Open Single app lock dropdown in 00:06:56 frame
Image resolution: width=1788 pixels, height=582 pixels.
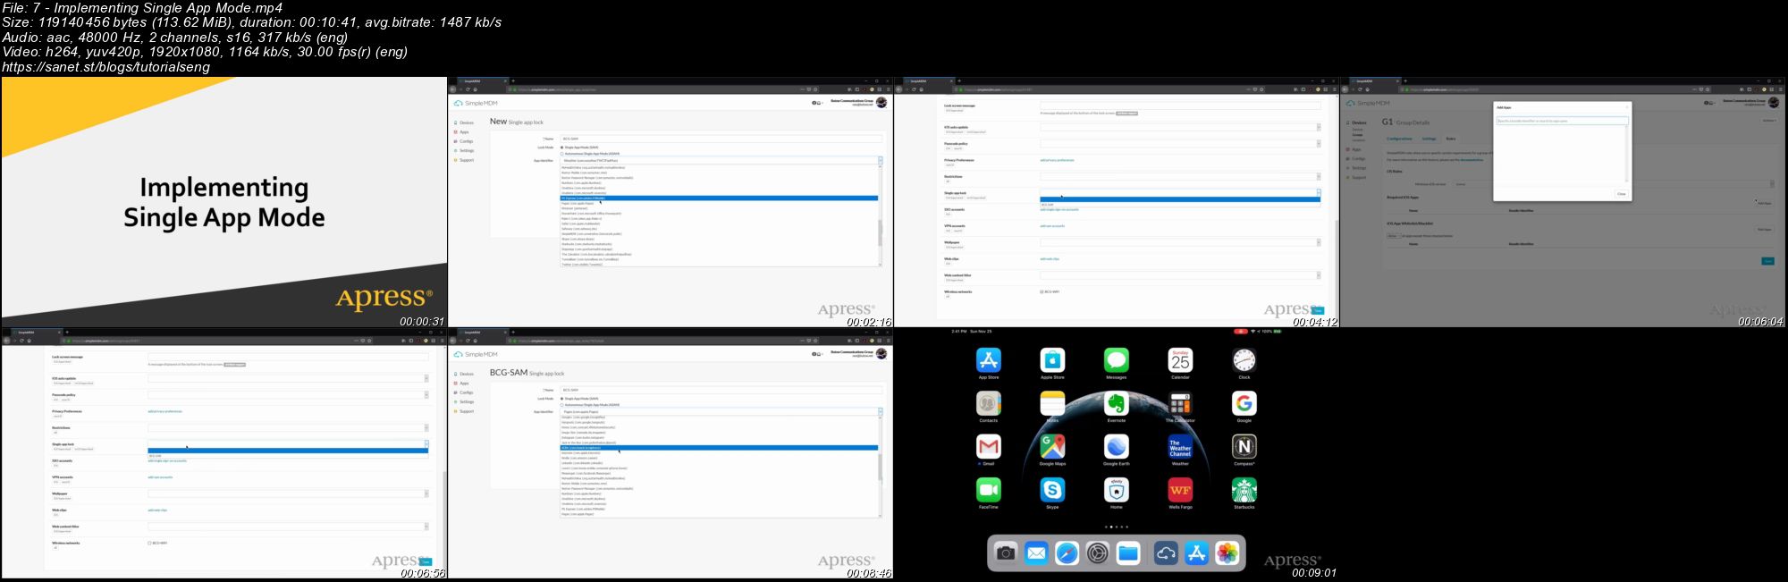pos(288,443)
